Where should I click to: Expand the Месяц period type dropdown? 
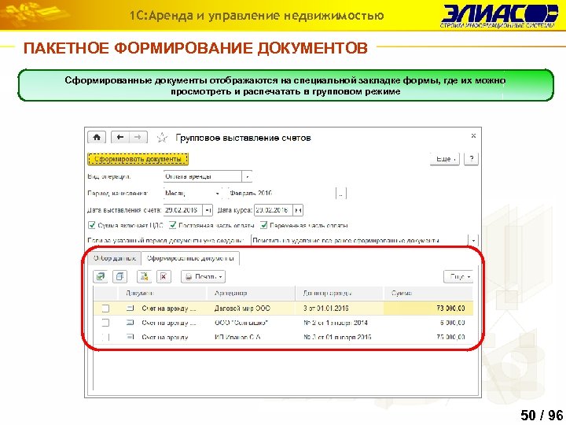[217, 194]
